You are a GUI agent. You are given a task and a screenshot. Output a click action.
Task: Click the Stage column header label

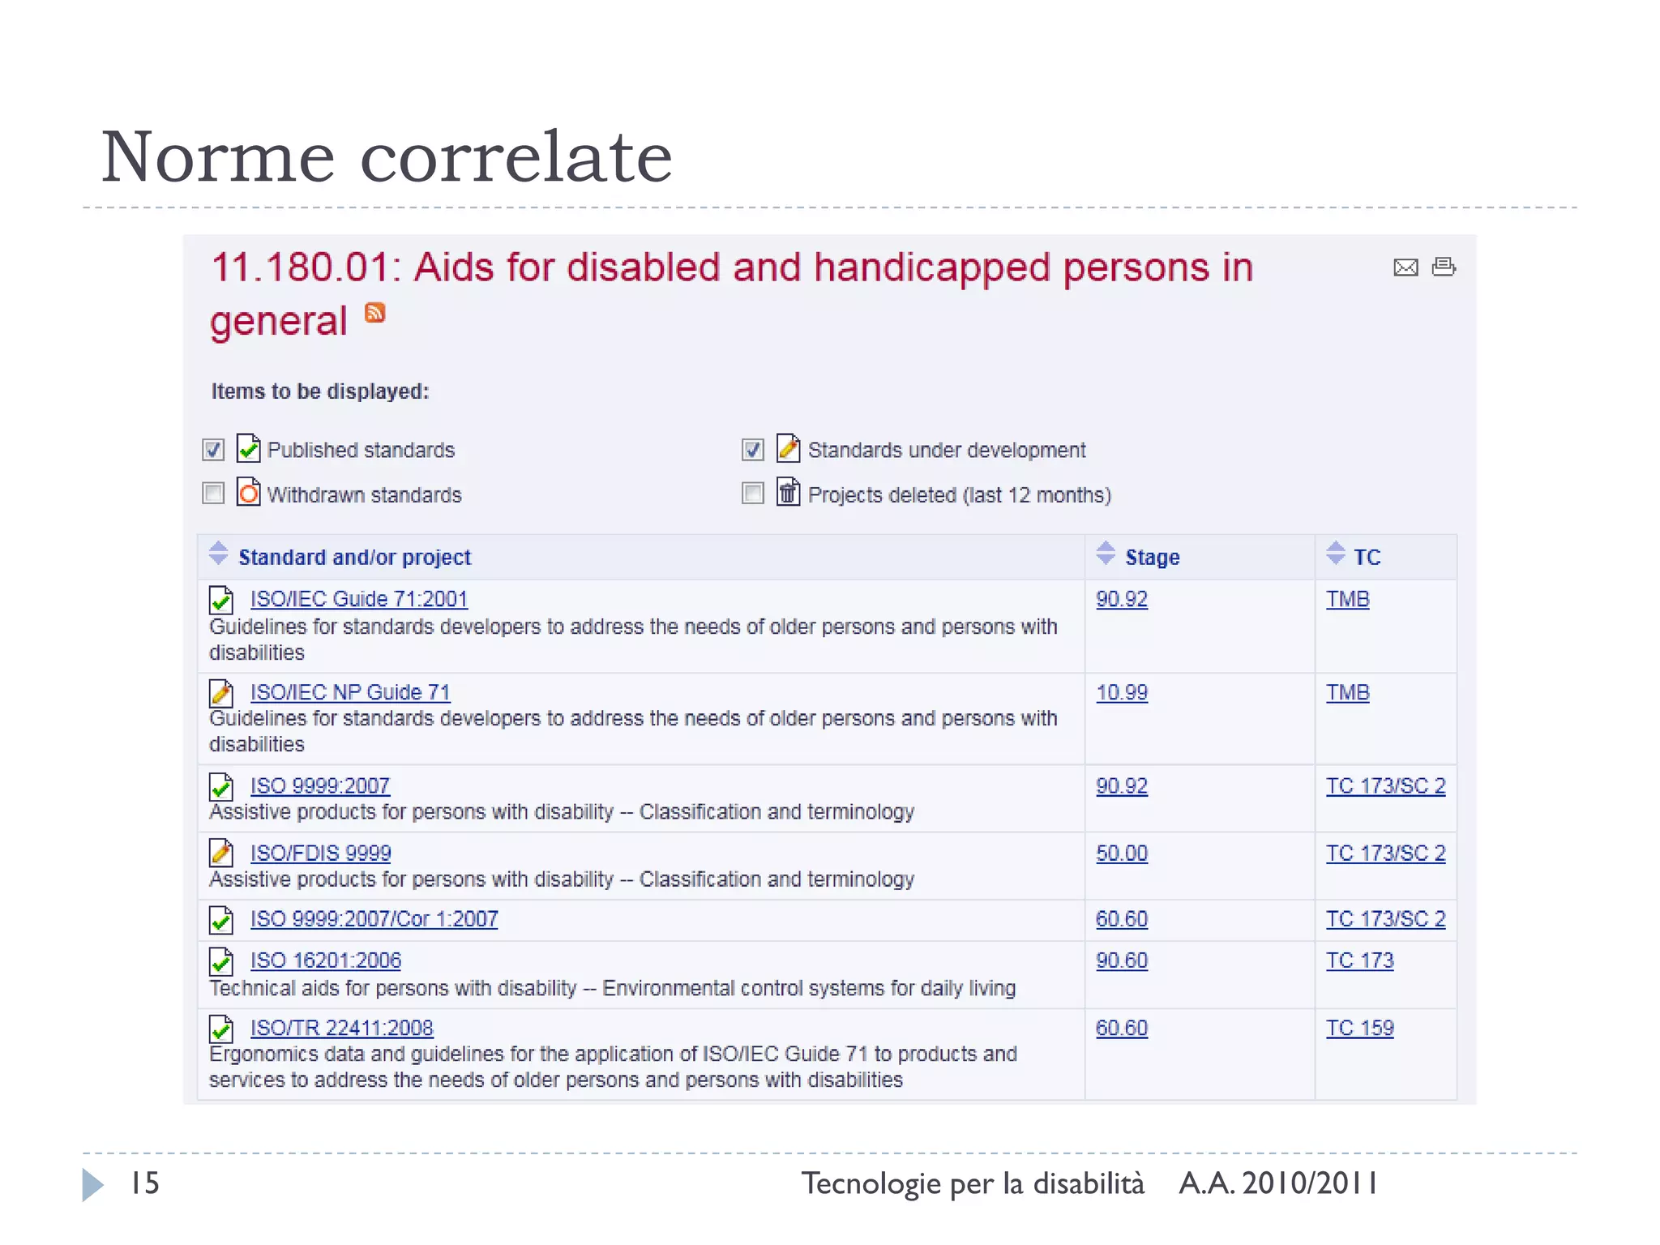1153,558
